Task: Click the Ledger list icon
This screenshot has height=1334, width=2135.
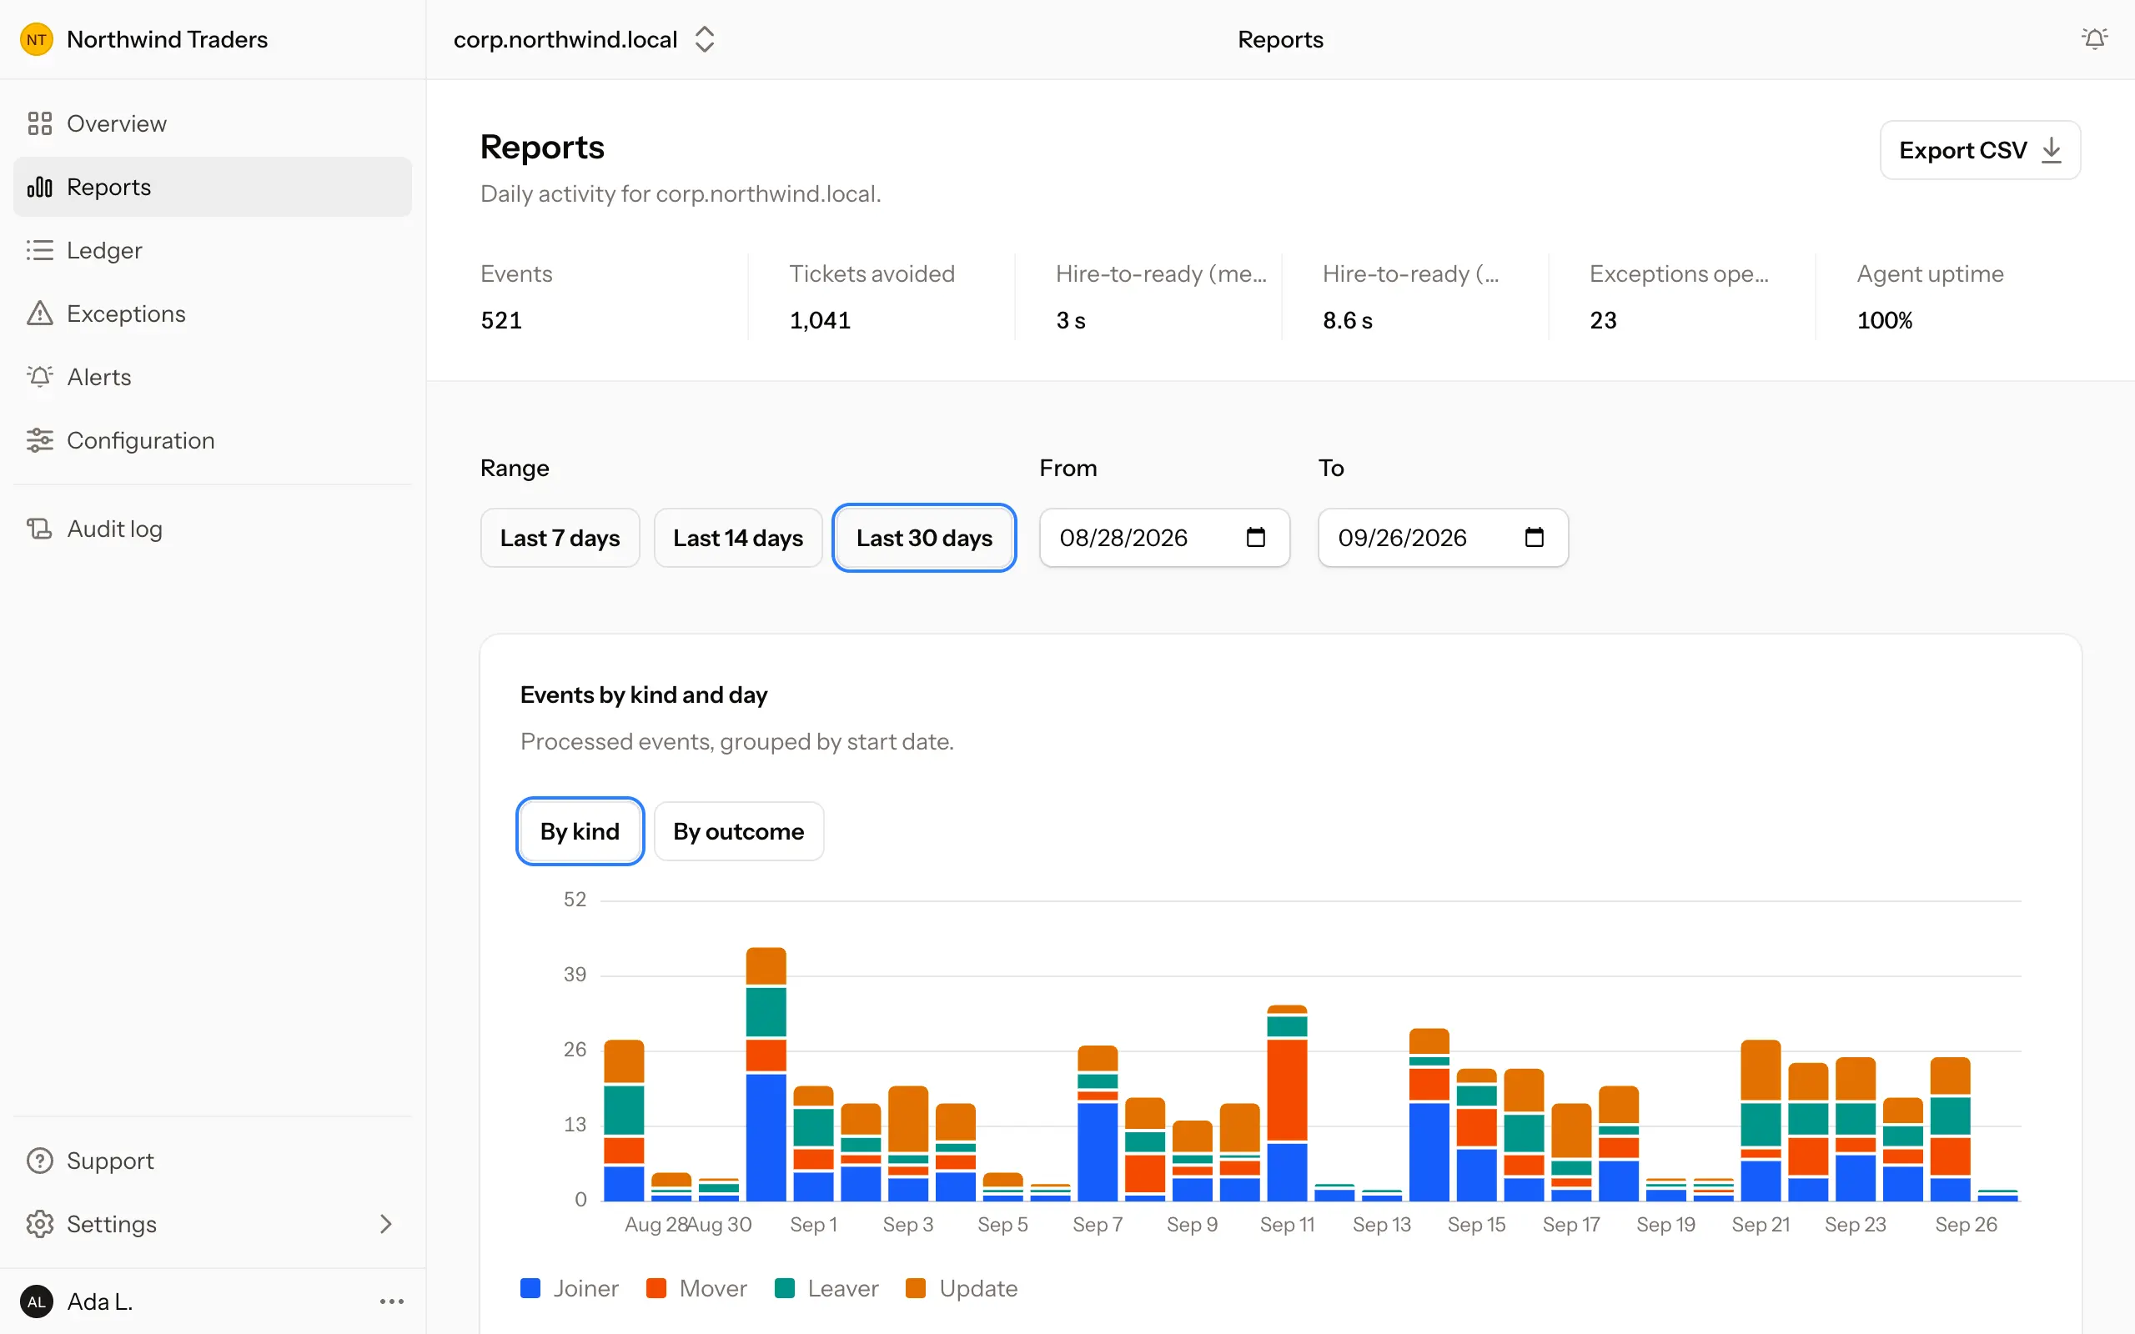Action: coord(40,251)
